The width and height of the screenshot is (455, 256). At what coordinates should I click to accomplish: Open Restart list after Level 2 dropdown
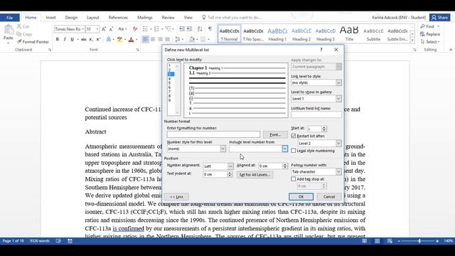(338, 144)
